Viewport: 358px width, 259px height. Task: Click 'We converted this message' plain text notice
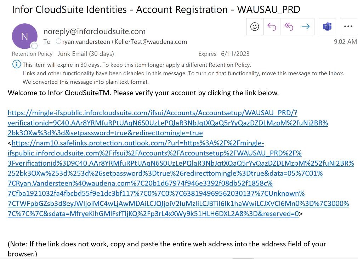coord(85,82)
